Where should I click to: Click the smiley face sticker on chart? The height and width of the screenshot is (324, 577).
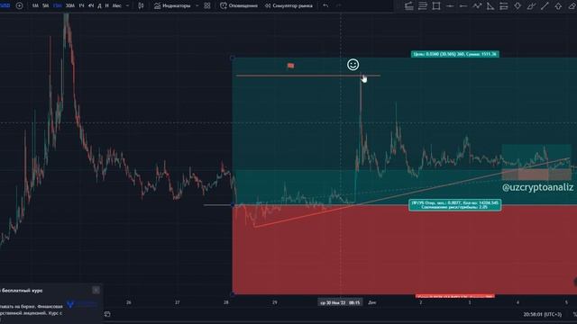tap(353, 65)
